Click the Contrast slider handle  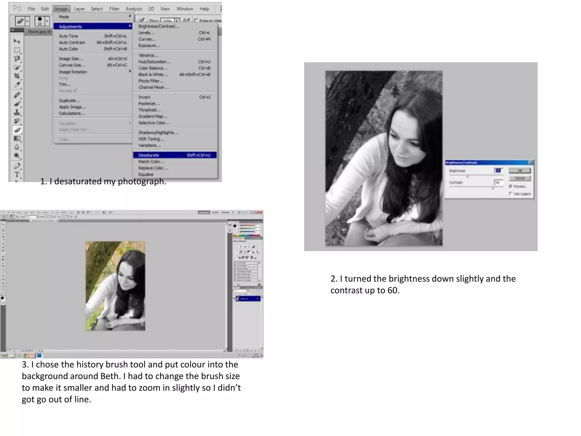pyautogui.click(x=493, y=188)
